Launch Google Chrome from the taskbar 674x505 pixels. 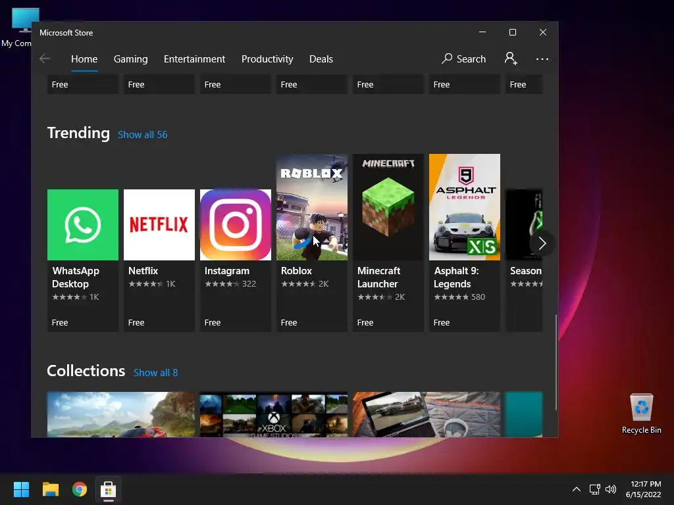[x=80, y=489]
